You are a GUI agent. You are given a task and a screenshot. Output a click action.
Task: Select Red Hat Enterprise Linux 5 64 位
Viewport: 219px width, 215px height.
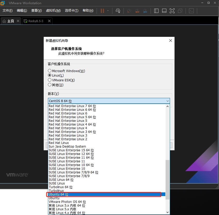click(x=107, y=117)
